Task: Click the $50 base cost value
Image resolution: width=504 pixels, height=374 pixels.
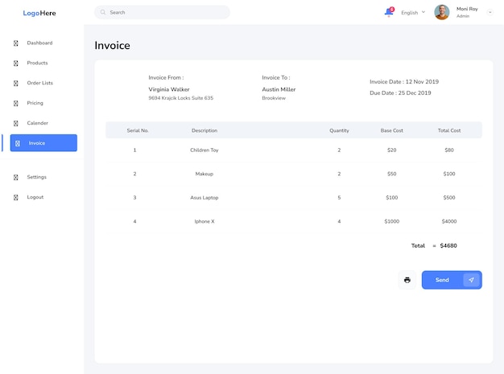Action: [392, 174]
